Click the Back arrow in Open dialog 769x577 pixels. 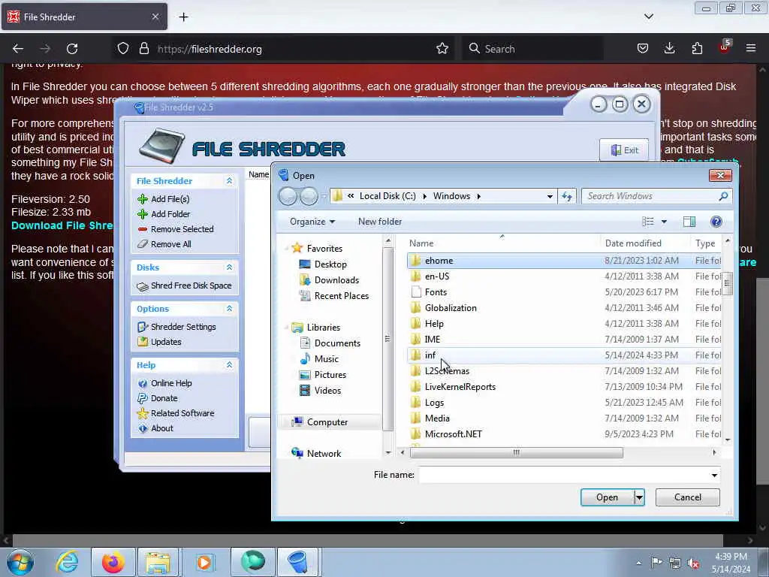pyautogui.click(x=288, y=197)
